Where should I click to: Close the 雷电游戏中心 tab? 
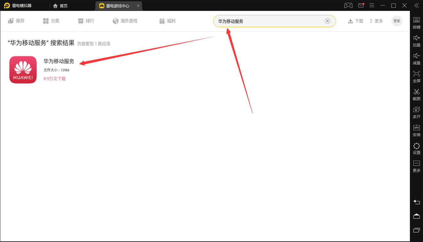[138, 6]
